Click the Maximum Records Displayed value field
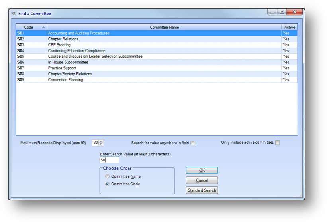This screenshot has width=327, height=222. (x=96, y=143)
